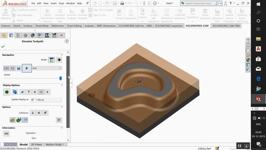Click the Simulate Toolpath ribbon command

click(82, 14)
